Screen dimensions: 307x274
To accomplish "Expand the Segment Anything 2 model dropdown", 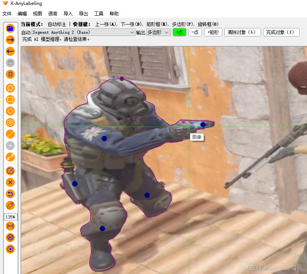I will [83, 32].
